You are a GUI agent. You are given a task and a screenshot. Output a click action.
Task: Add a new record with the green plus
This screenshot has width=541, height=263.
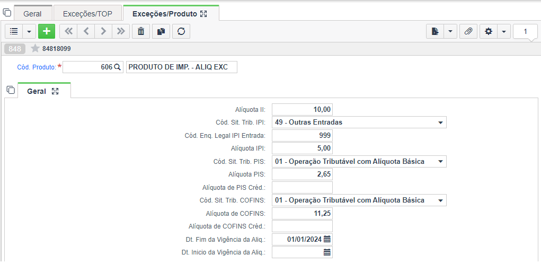[47, 31]
